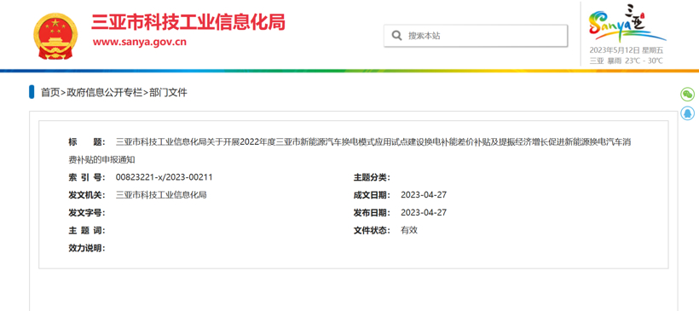Click the 发布日期 label
The width and height of the screenshot is (699, 311).
372,212
